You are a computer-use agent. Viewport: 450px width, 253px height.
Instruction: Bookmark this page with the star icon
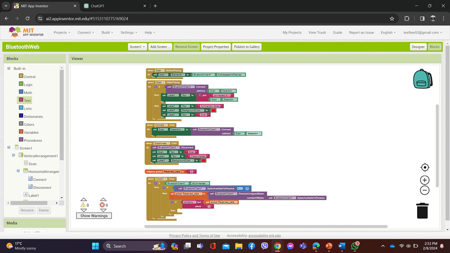392,19
